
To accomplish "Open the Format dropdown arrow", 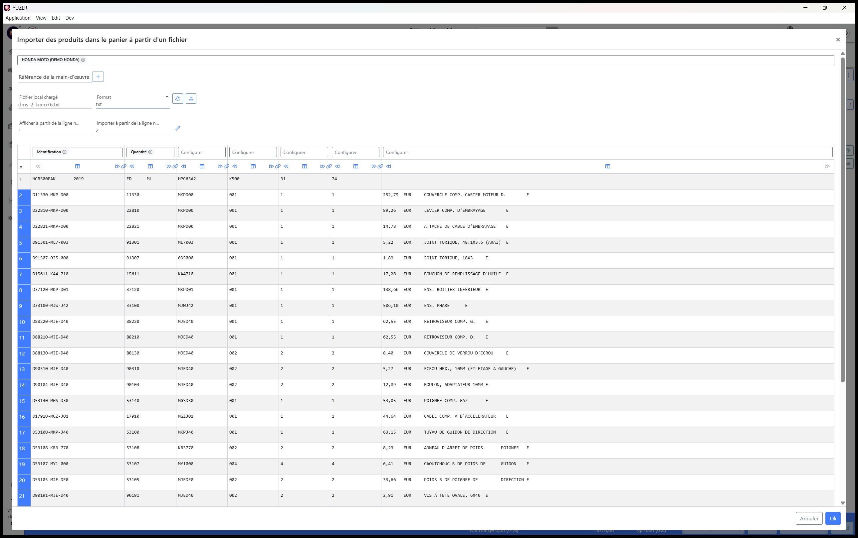I will coord(167,97).
